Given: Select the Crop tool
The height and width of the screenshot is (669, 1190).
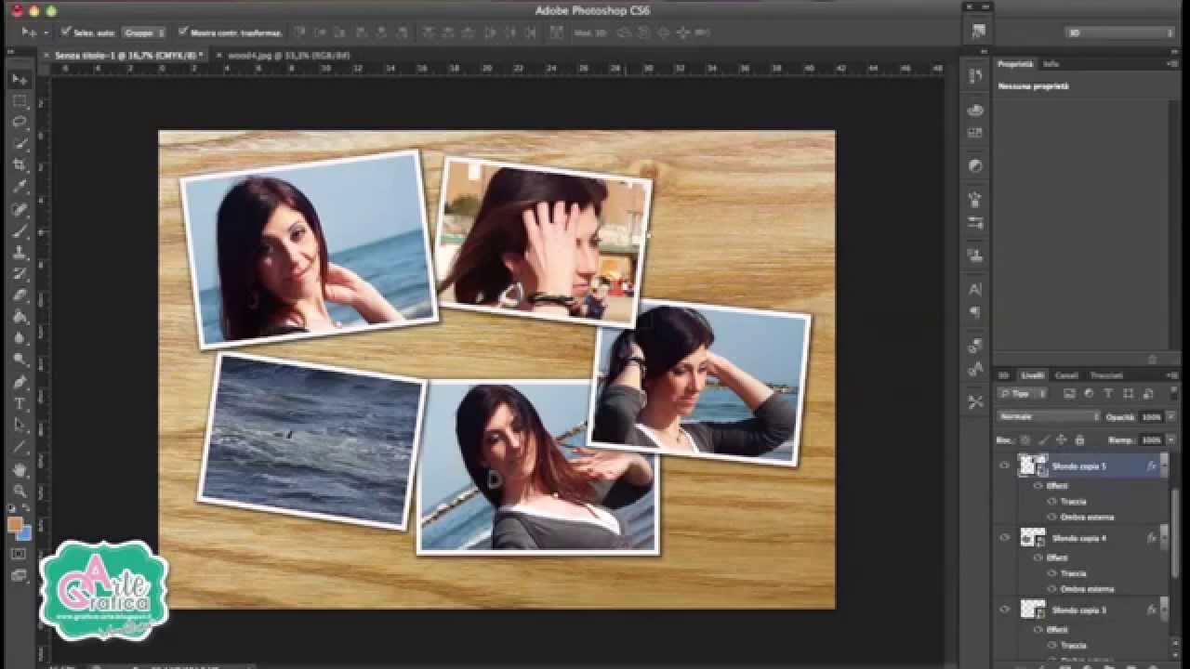Looking at the screenshot, I should 20,165.
